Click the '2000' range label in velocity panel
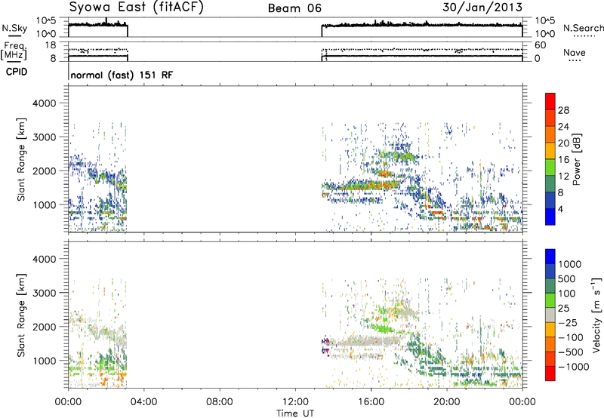This screenshot has width=604, height=418. click(45, 327)
